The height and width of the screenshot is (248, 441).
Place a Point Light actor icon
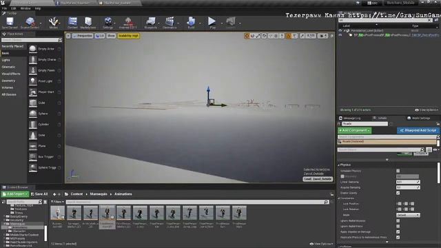[x=33, y=81]
